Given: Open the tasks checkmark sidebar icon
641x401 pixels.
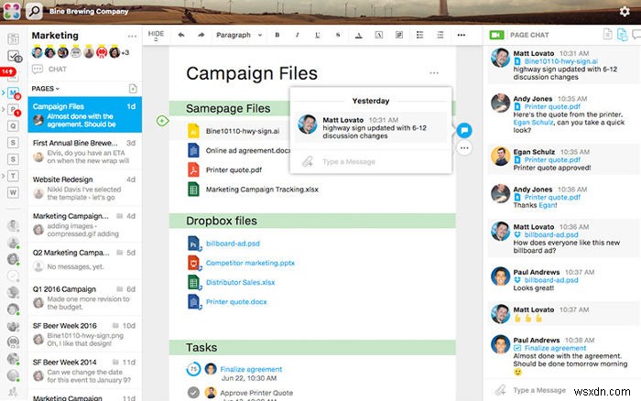Looking at the screenshot, I should [14, 56].
